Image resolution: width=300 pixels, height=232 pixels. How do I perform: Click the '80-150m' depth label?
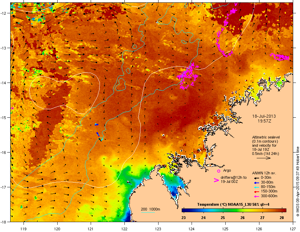click(x=268, y=187)
